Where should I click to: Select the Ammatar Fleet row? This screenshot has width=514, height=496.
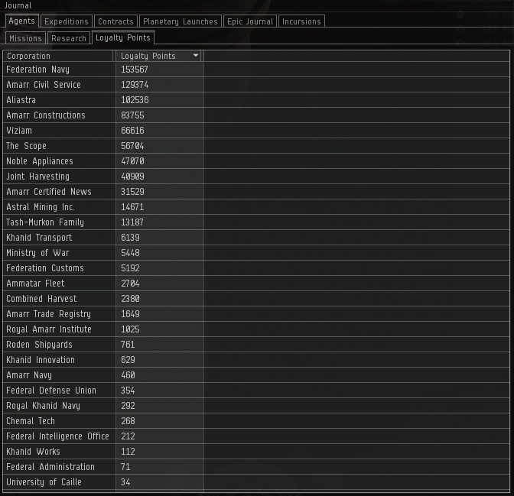tap(256, 284)
